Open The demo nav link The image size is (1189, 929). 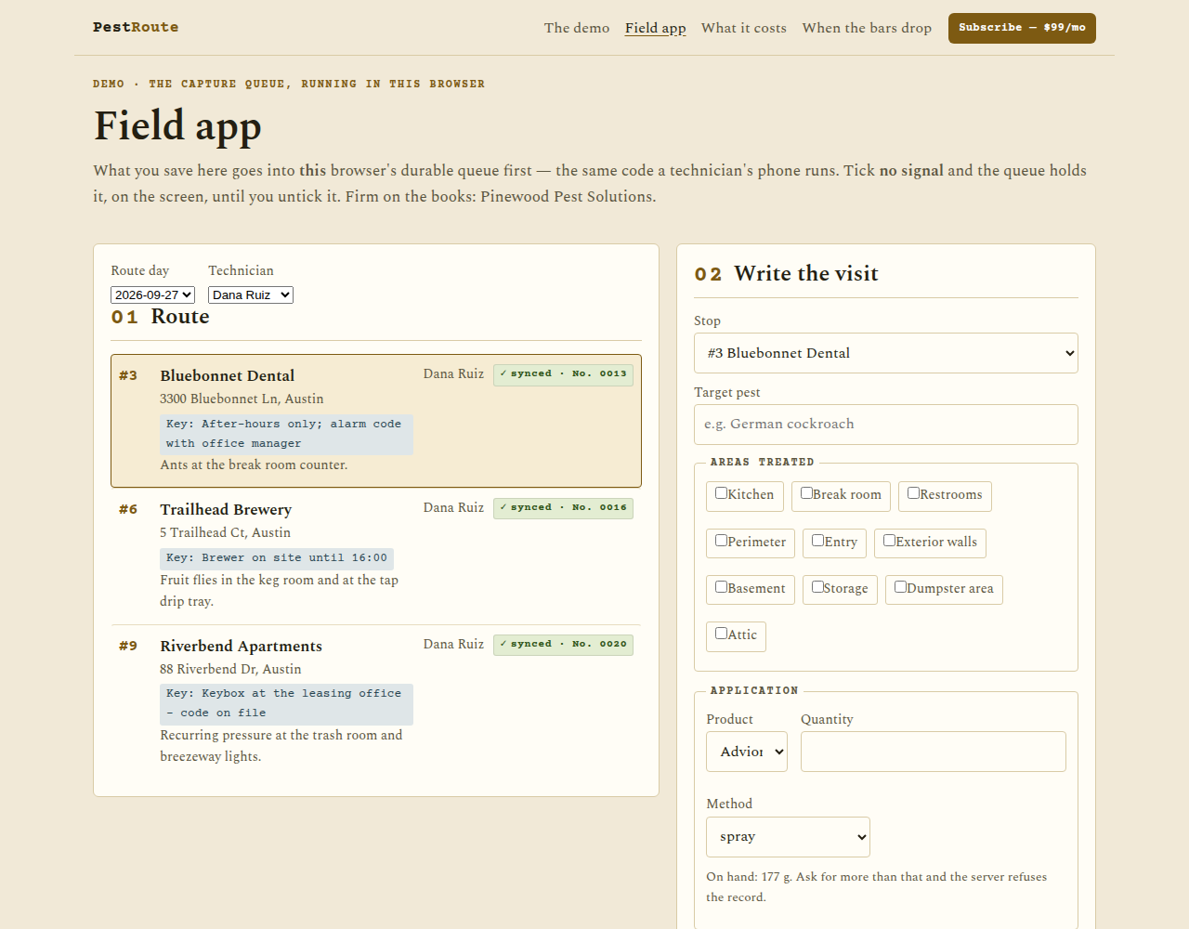point(577,28)
